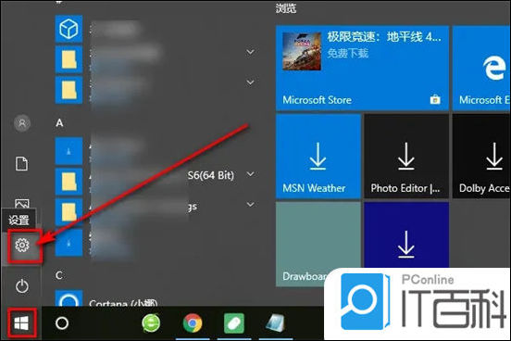This screenshot has height=341, width=511.
Task: Open Settings via the gear icon
Action: click(22, 245)
